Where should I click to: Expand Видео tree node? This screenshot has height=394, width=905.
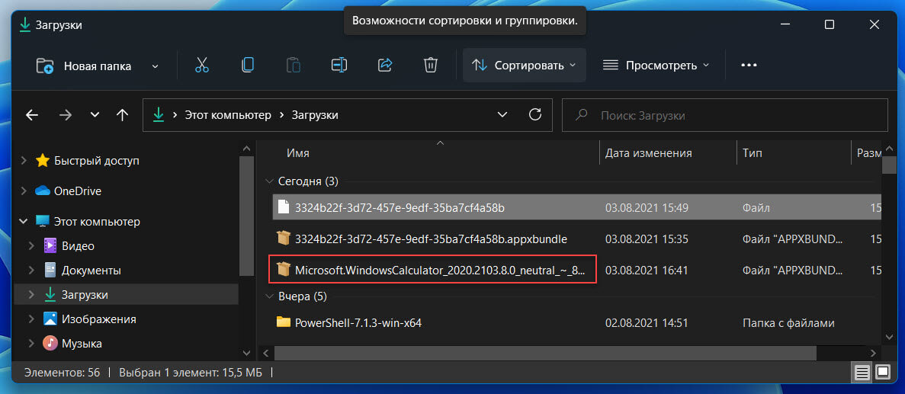coord(32,246)
